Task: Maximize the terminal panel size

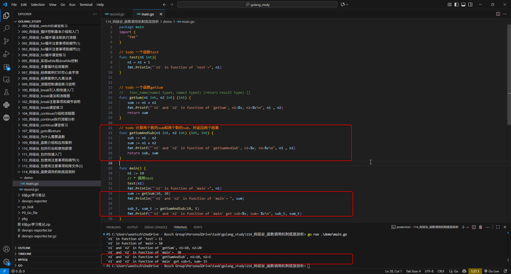Action: click(x=498, y=227)
